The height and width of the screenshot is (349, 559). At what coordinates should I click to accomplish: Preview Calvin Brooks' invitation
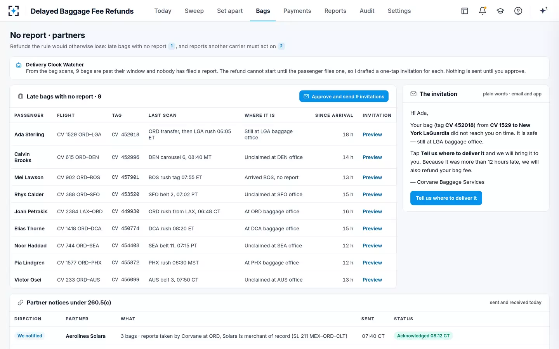(372, 157)
